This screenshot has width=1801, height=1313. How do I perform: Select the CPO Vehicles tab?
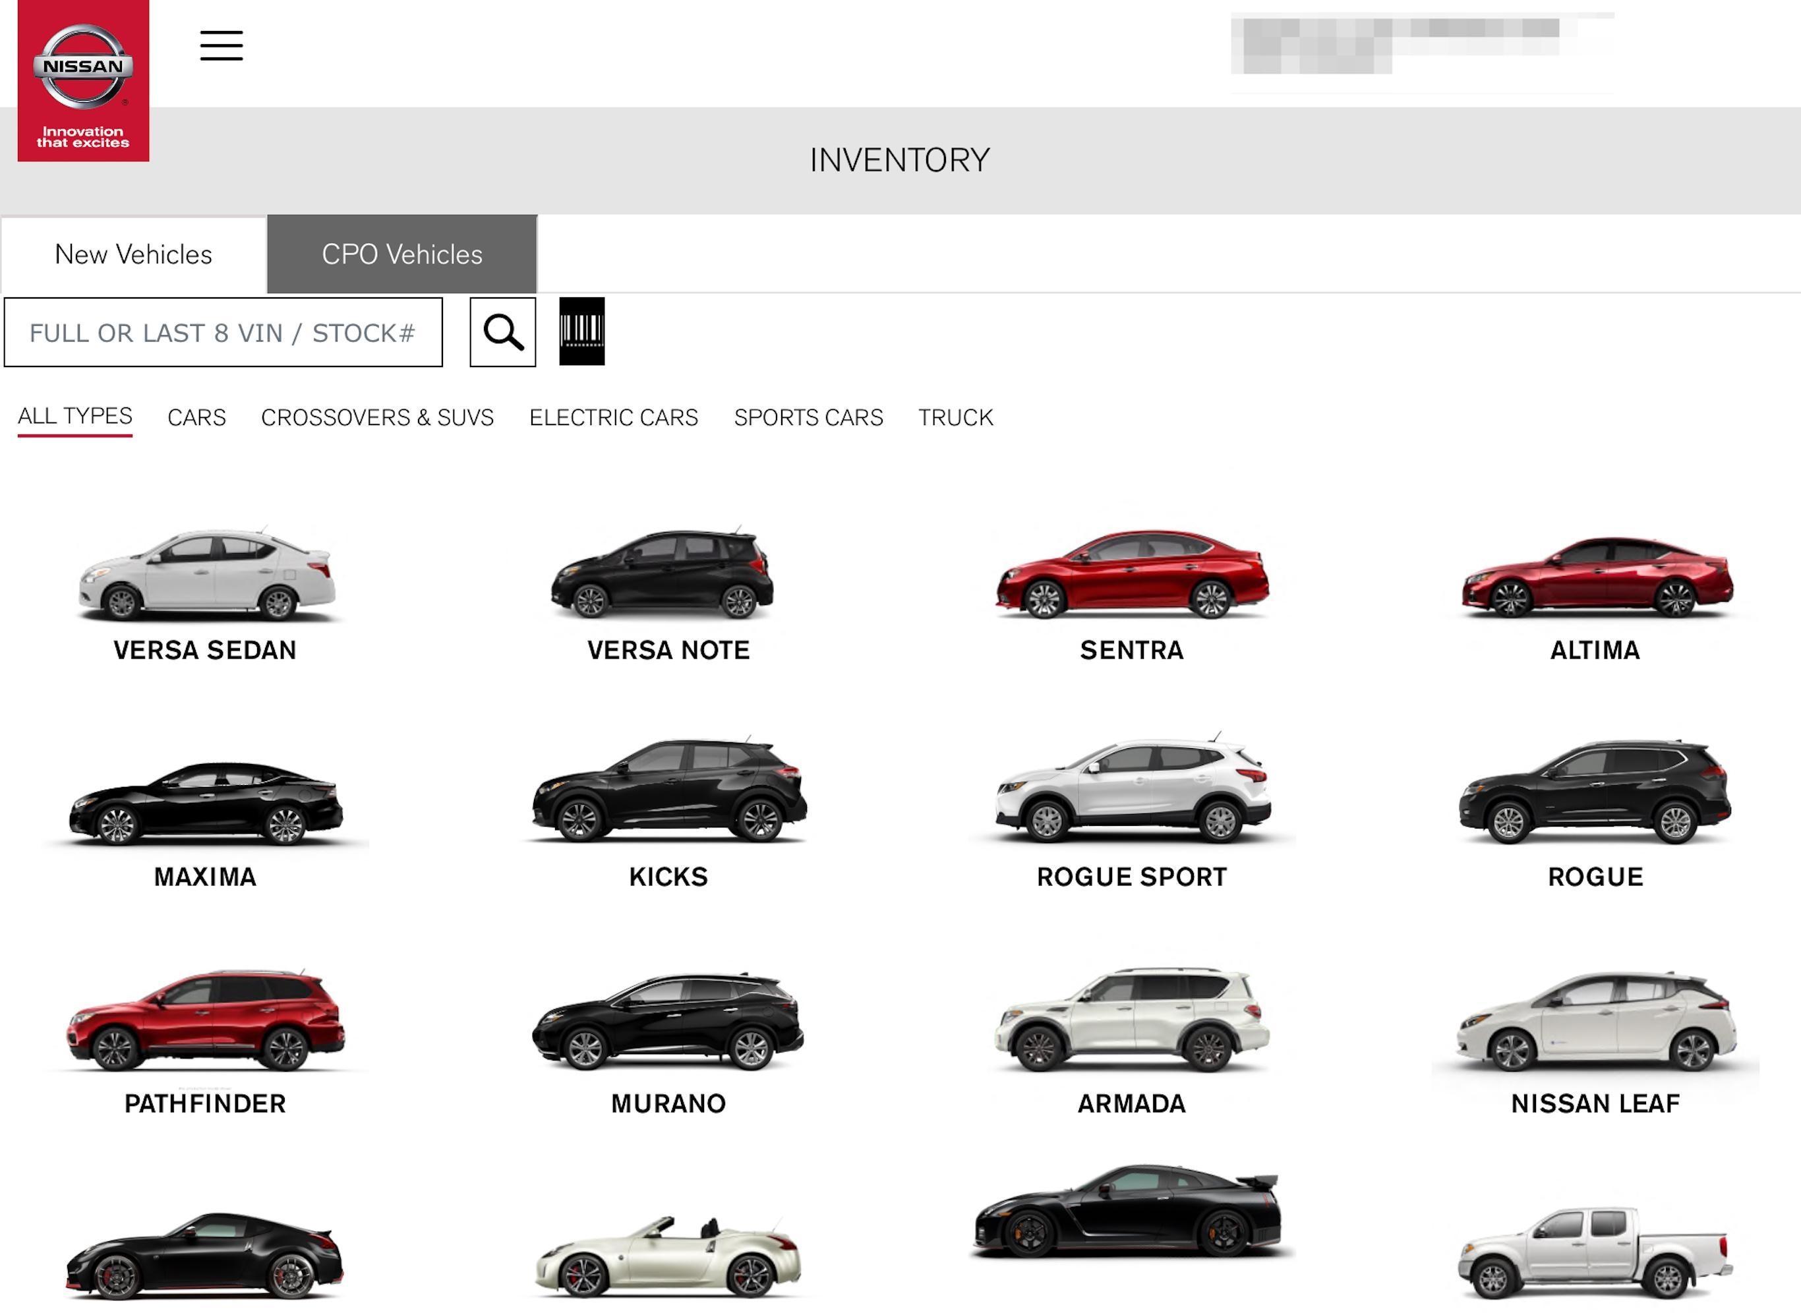tap(402, 254)
